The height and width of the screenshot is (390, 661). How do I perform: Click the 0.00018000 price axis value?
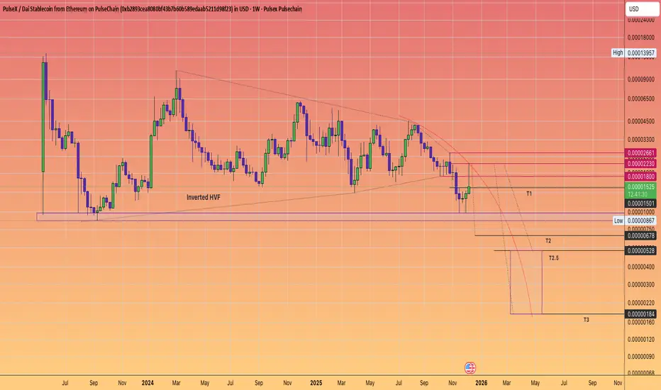click(640, 38)
